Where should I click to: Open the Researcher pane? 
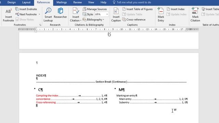(60, 13)
